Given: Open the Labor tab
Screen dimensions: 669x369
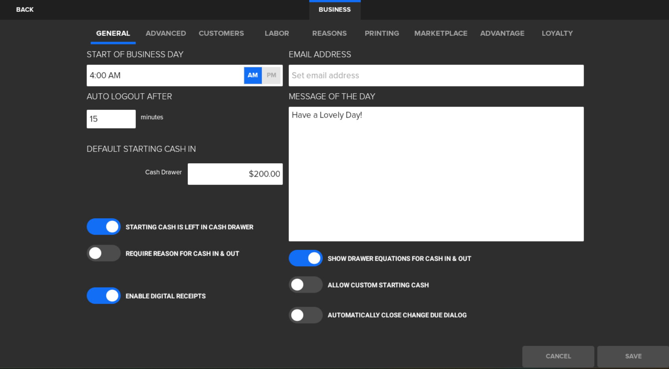Looking at the screenshot, I should pos(277,33).
